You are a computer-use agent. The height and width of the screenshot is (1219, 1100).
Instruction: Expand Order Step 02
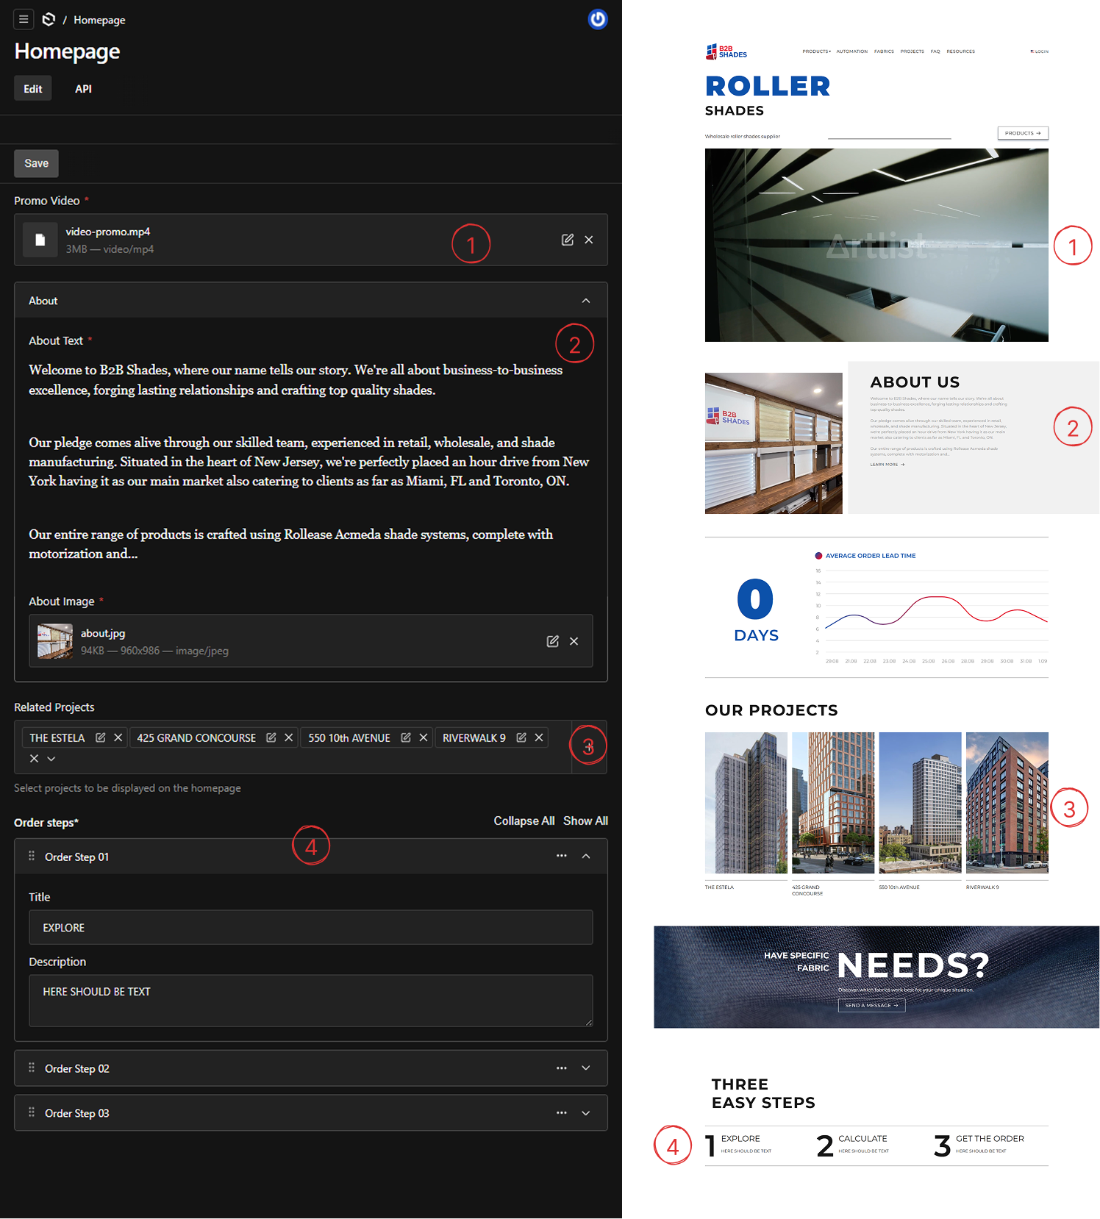tap(586, 1068)
